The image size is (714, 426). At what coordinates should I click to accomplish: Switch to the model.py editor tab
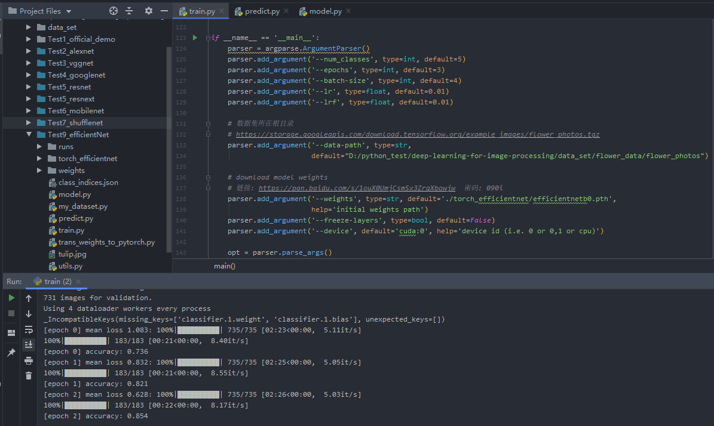click(x=325, y=11)
